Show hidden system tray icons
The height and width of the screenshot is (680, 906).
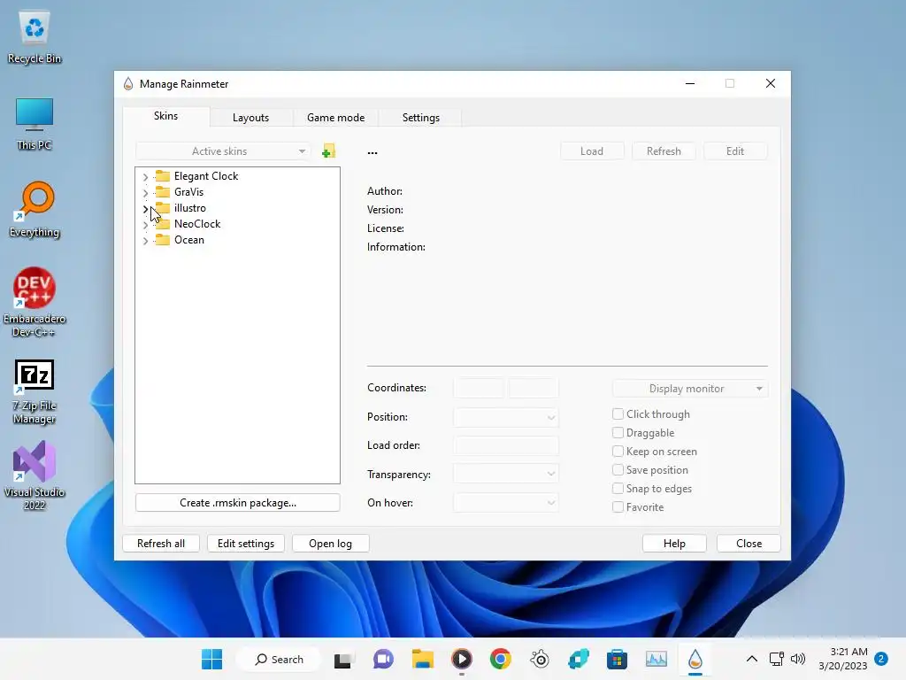coord(752,659)
